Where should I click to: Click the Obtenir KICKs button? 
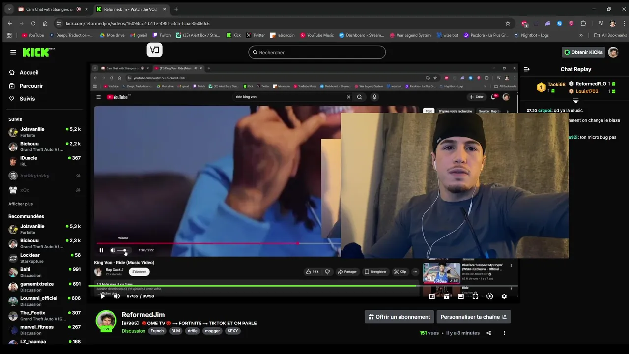pyautogui.click(x=583, y=52)
